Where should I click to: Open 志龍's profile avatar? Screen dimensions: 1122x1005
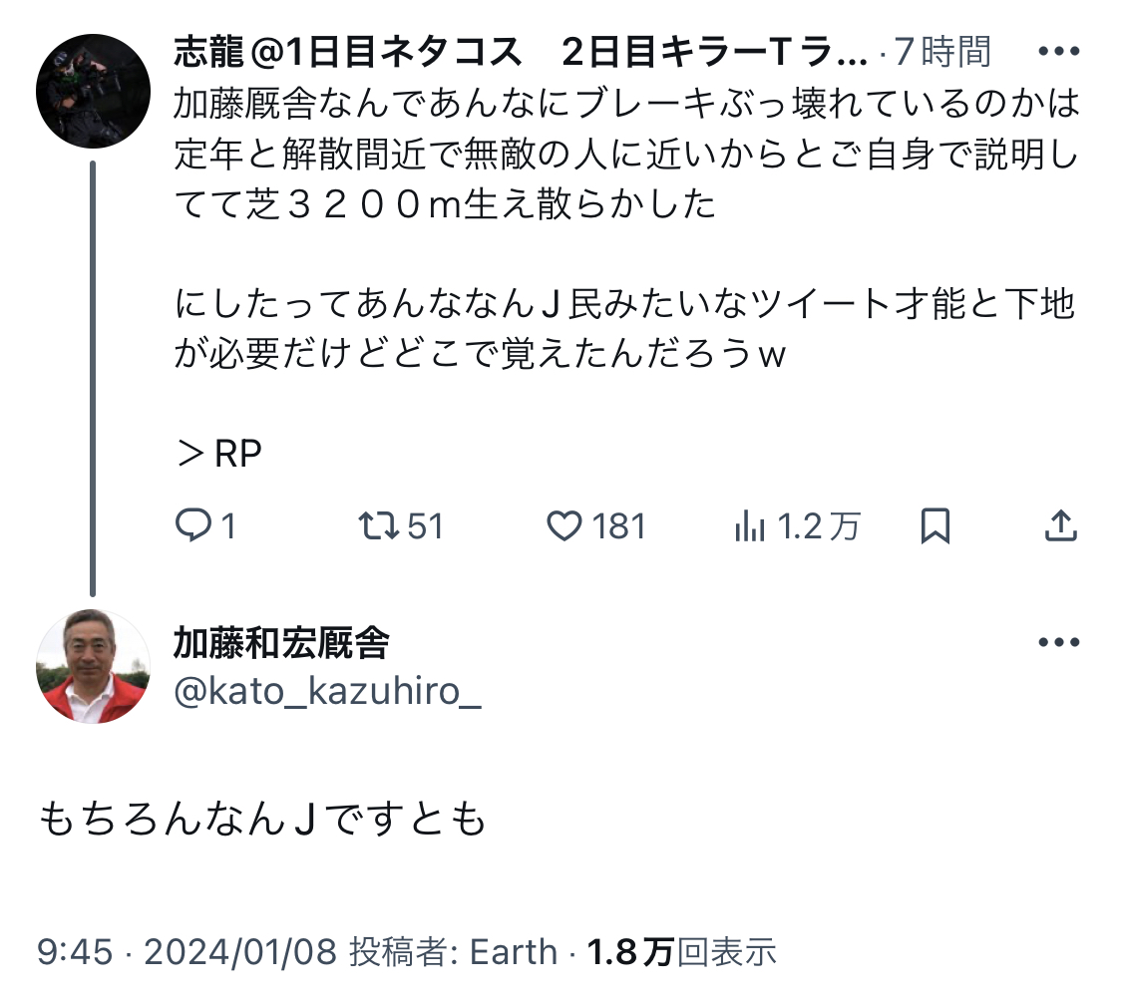pos(93,91)
